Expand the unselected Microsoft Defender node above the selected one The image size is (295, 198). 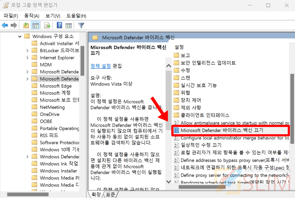27,72
